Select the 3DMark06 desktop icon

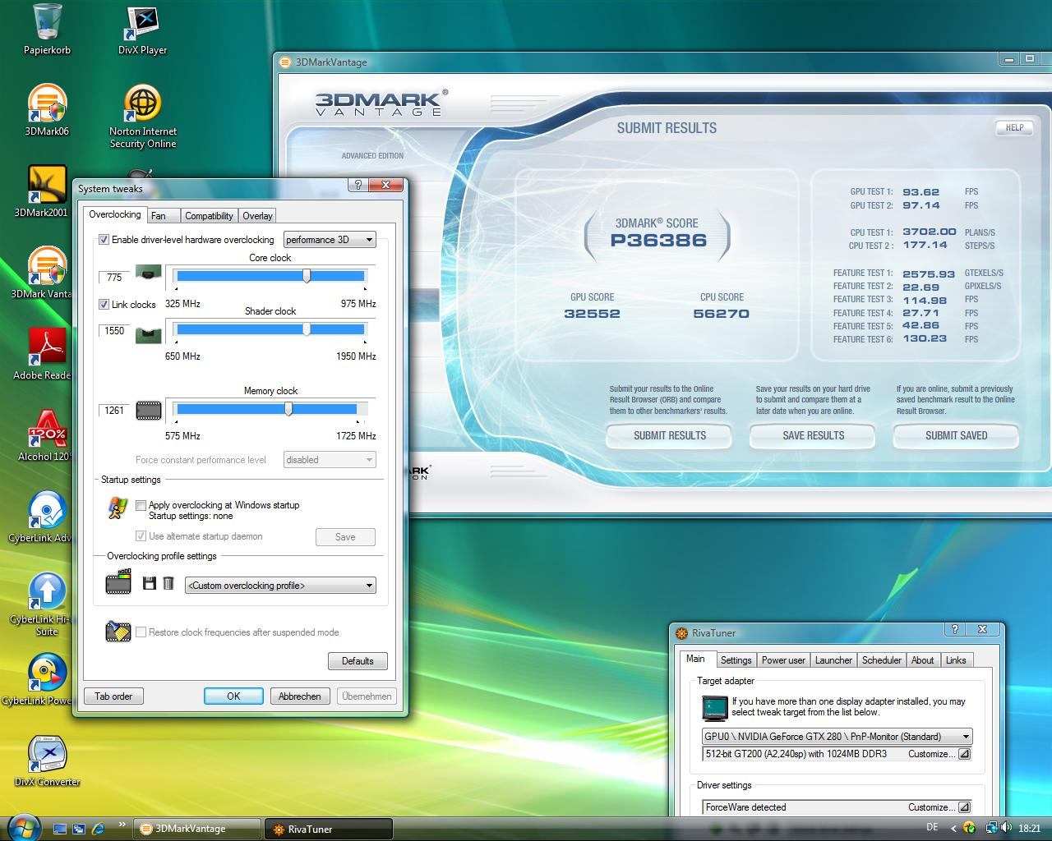tap(47, 110)
